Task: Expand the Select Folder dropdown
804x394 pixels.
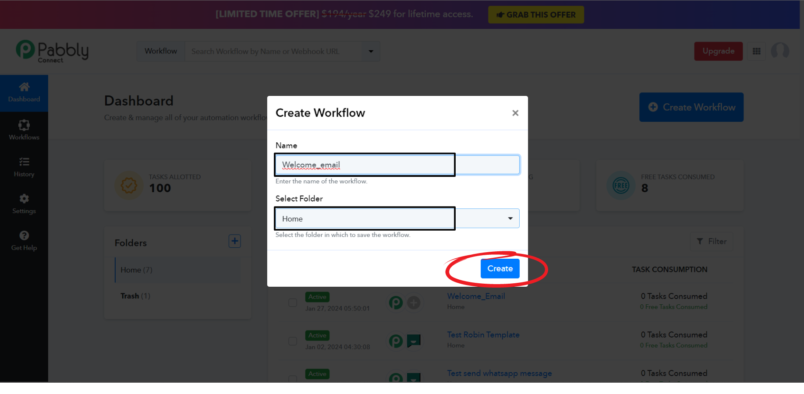Action: point(510,218)
